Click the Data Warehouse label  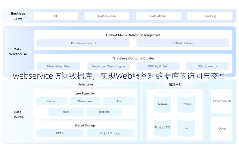(x=18, y=52)
